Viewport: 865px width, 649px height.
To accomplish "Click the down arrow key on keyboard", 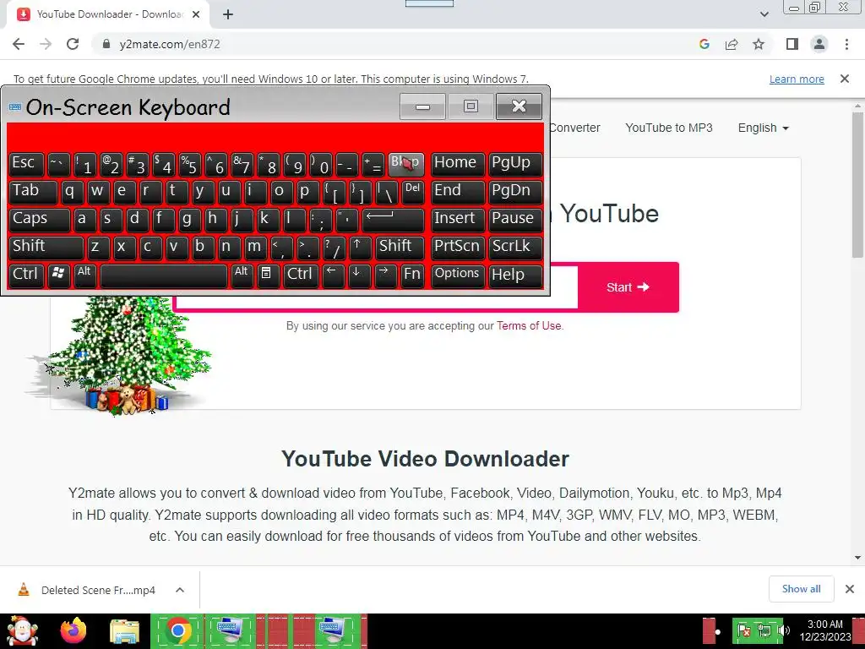I will coord(359,275).
